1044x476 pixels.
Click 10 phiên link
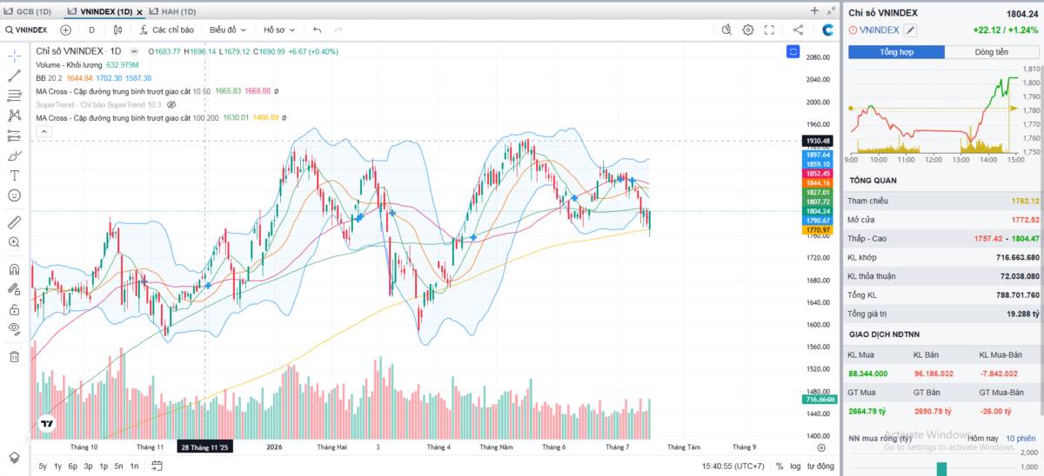click(1021, 439)
